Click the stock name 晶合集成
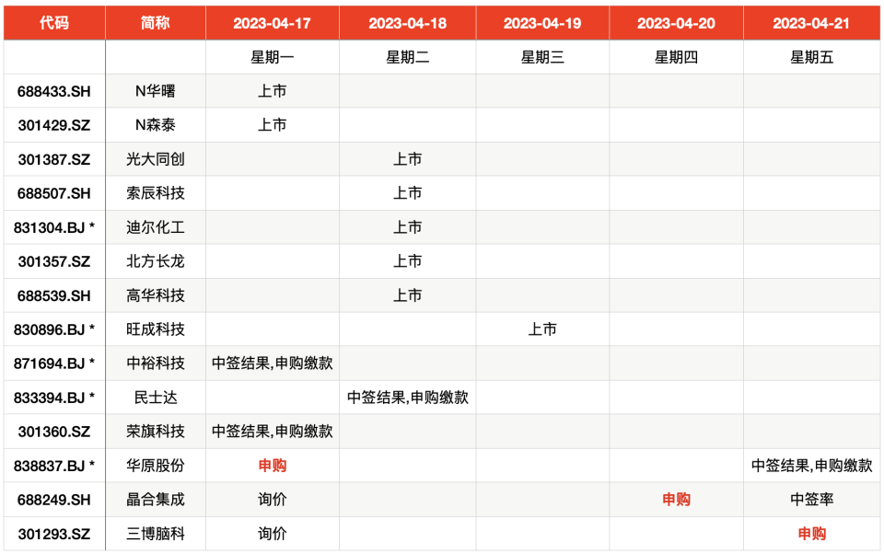Image resolution: width=884 pixels, height=554 pixels. (155, 500)
